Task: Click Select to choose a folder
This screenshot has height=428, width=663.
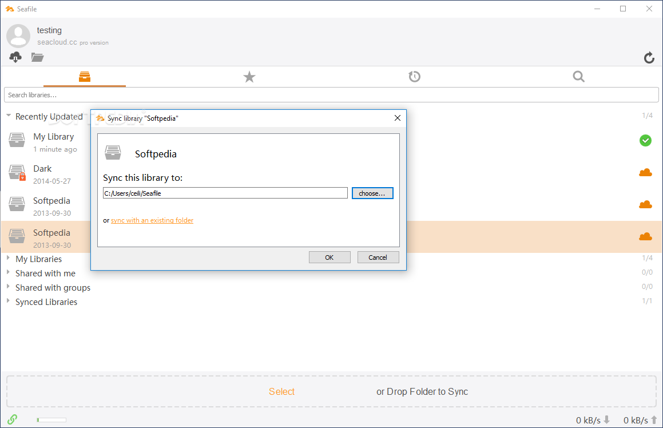Action: click(281, 391)
